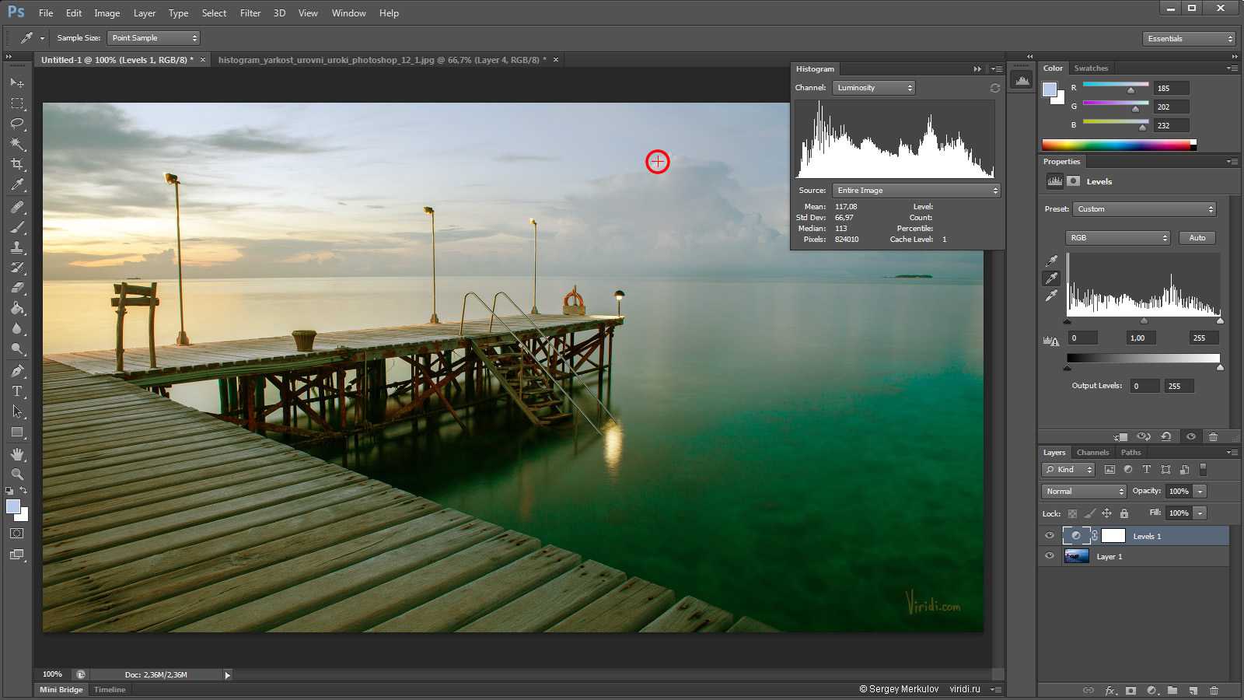
Task: Toggle visibility of Layer 1
Action: 1050,556
